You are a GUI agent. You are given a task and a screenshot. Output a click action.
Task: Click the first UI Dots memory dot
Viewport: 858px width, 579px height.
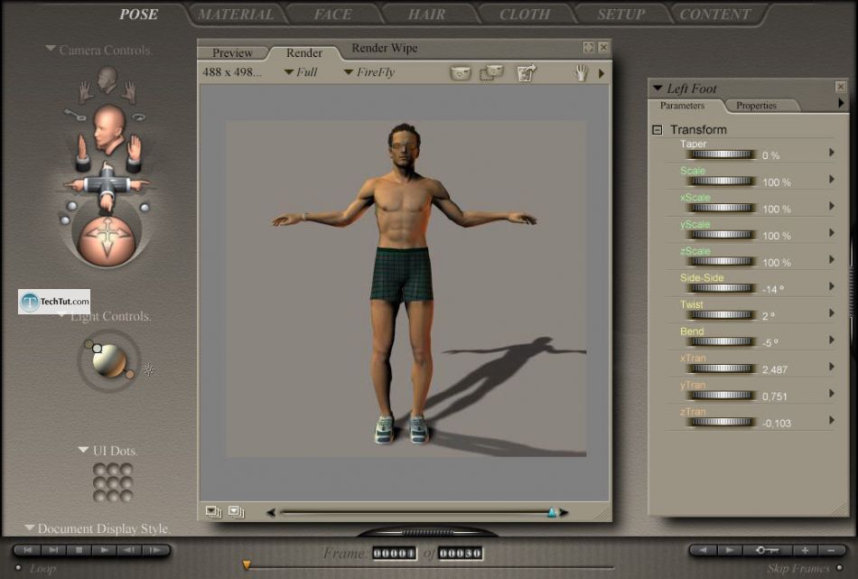(x=99, y=469)
